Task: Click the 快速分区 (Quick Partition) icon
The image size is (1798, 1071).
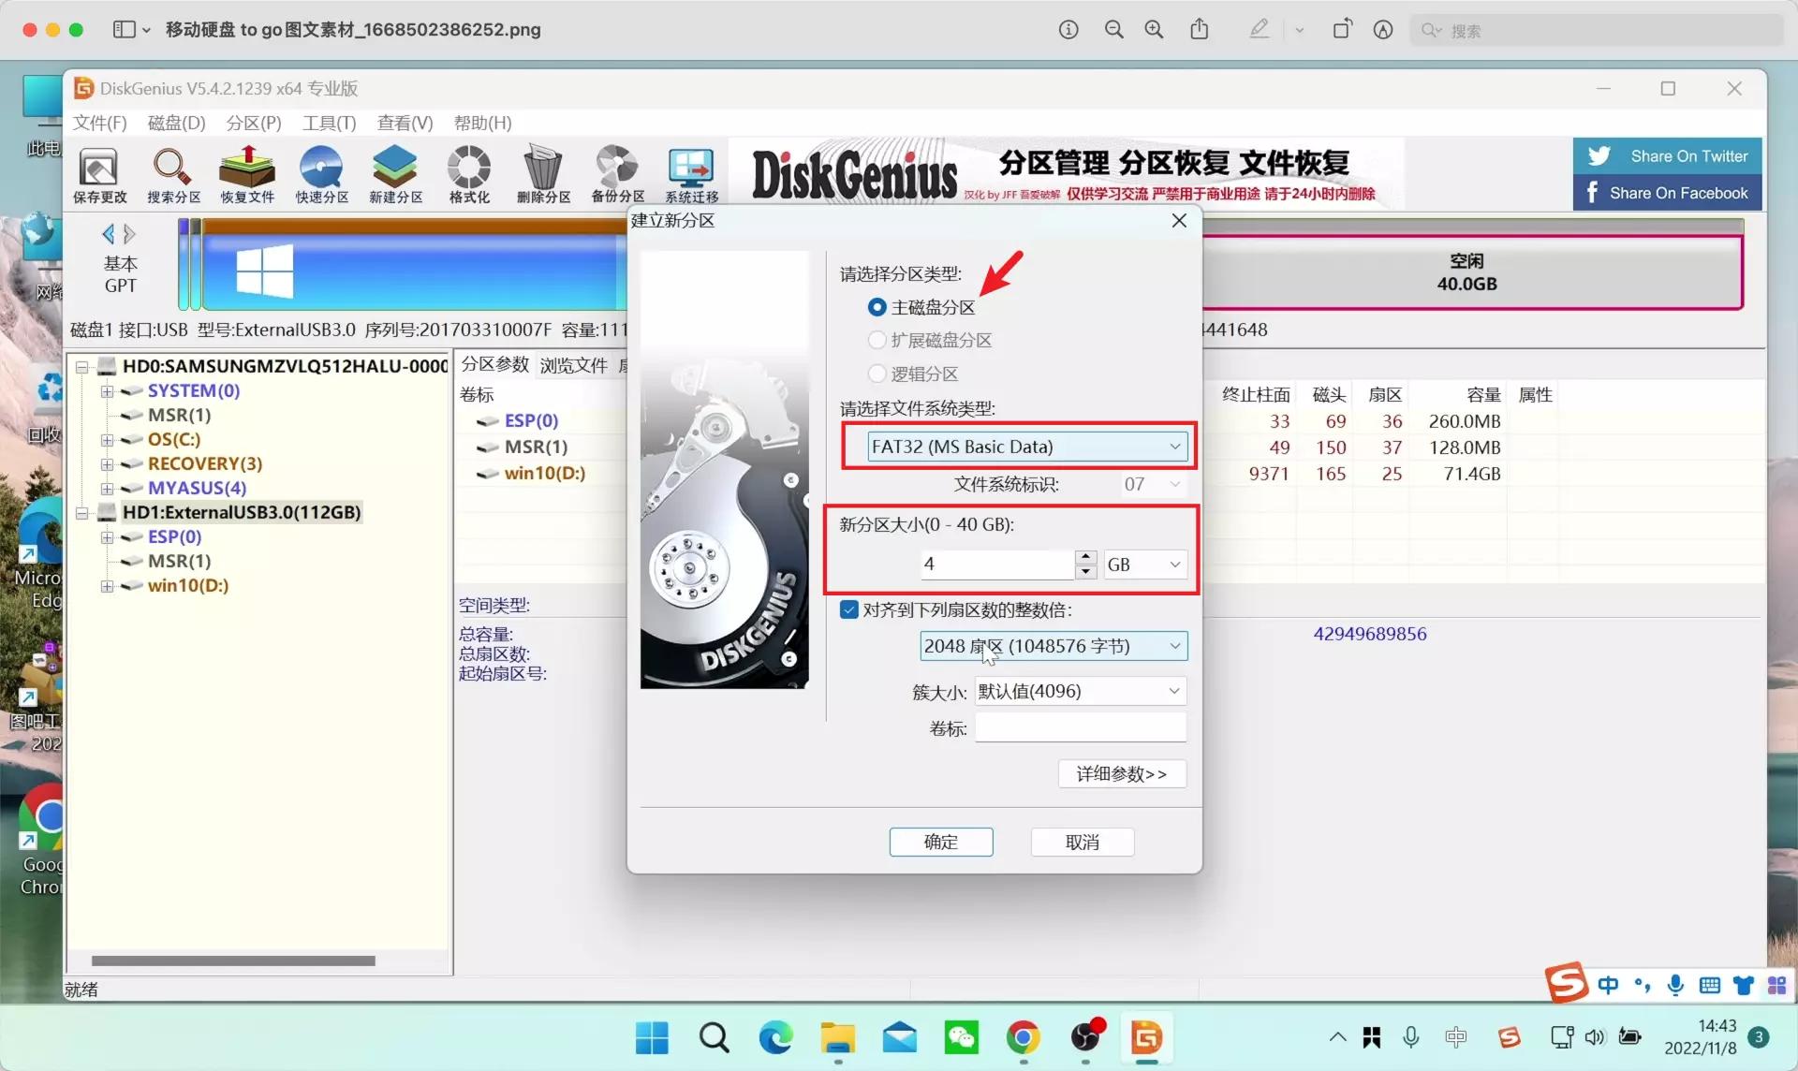Action: [321, 174]
